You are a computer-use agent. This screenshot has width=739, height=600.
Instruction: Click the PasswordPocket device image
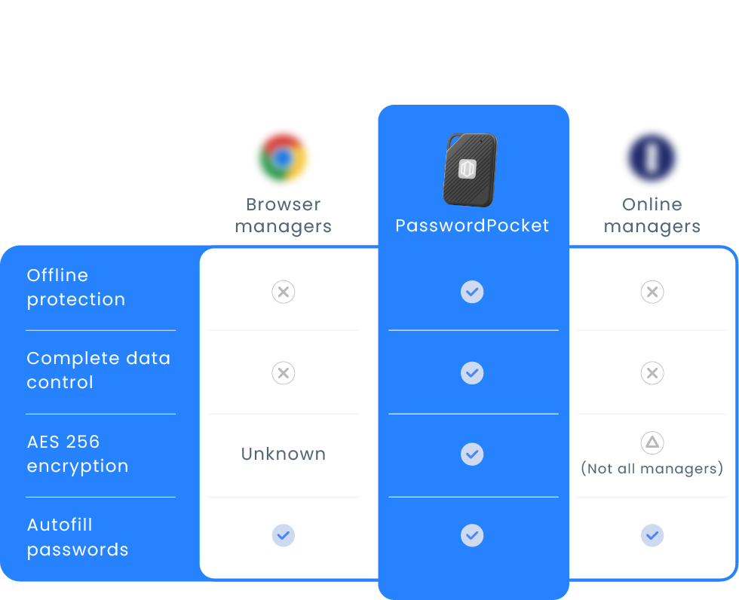(x=471, y=170)
